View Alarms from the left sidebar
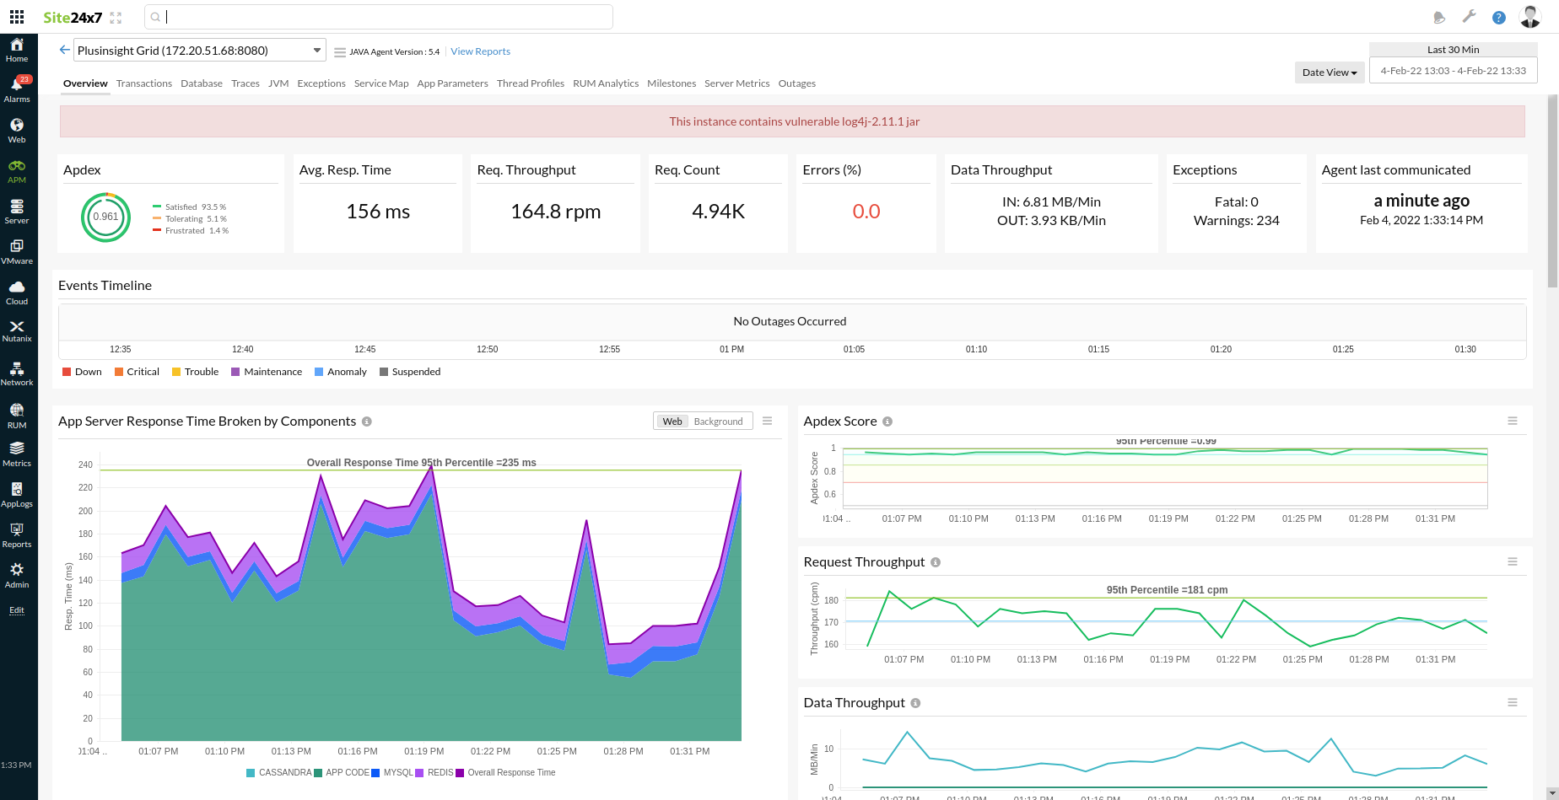The width and height of the screenshot is (1559, 800). click(17, 88)
